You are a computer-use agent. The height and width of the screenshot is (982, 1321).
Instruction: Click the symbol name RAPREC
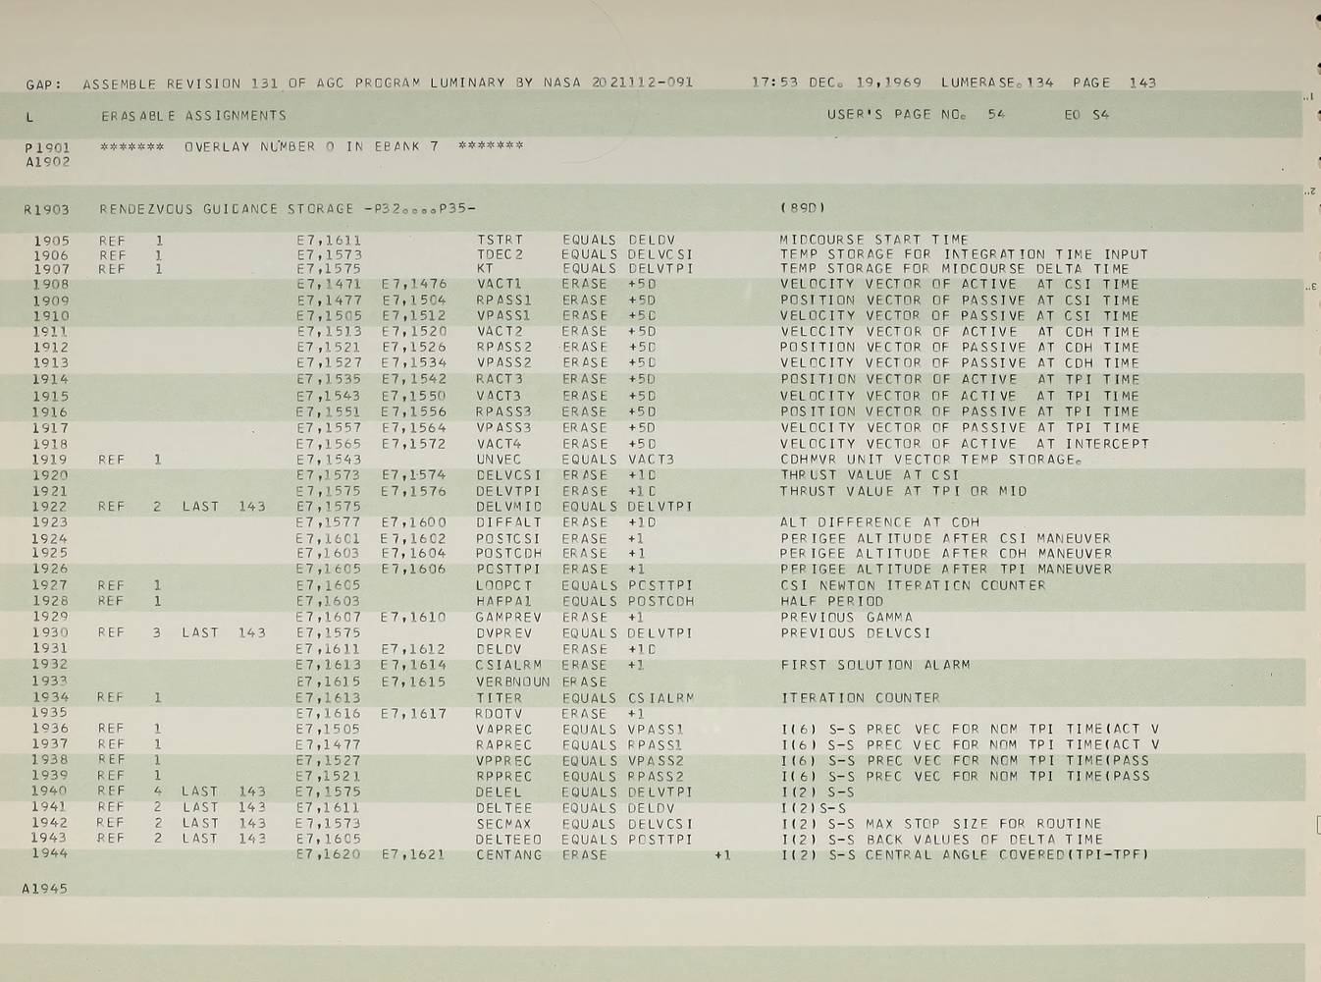point(504,745)
